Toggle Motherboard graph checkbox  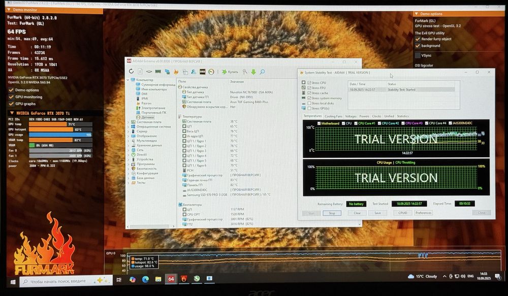pos(319,123)
